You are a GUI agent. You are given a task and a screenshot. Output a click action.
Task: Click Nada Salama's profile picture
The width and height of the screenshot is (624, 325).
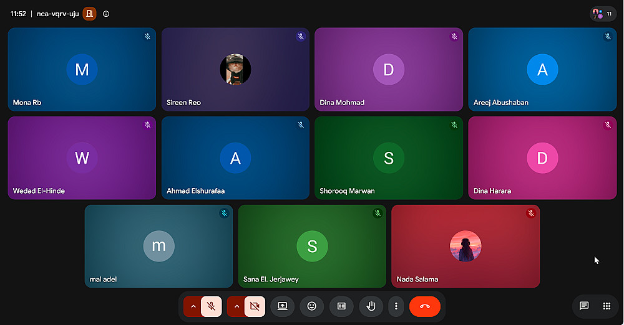466,246
